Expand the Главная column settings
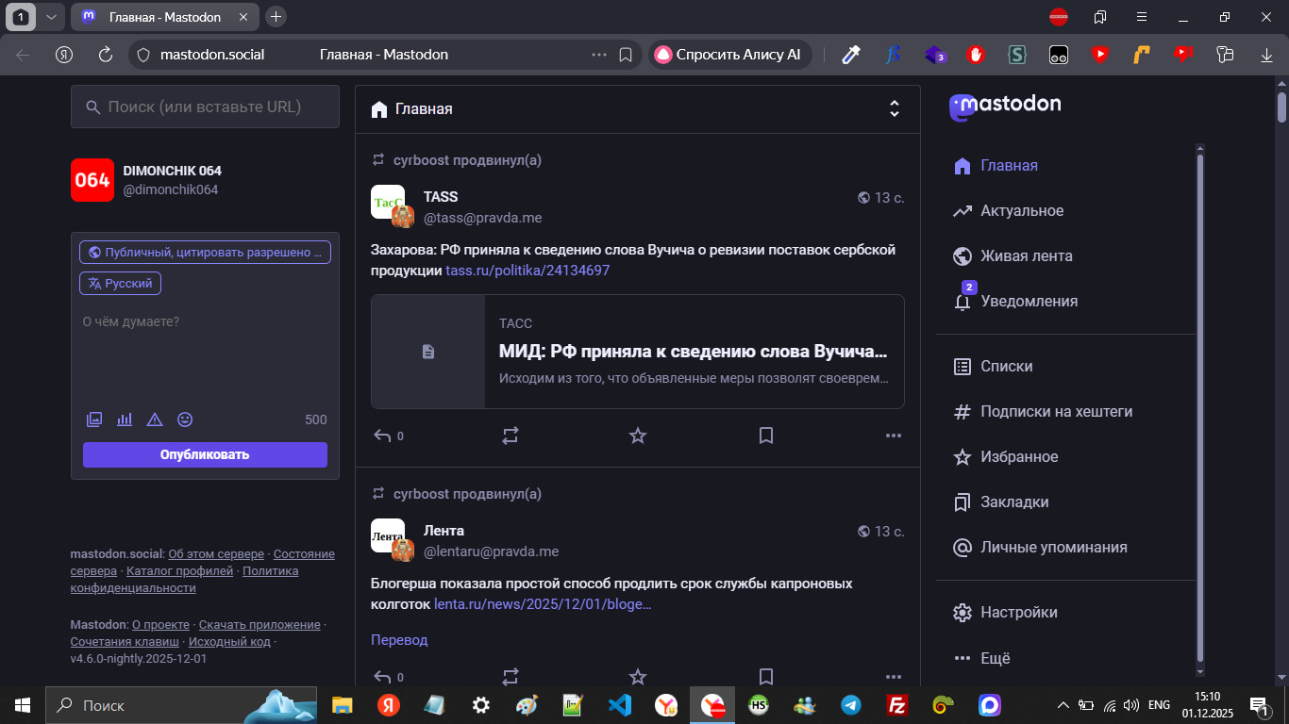The width and height of the screenshot is (1289, 724). [x=895, y=109]
